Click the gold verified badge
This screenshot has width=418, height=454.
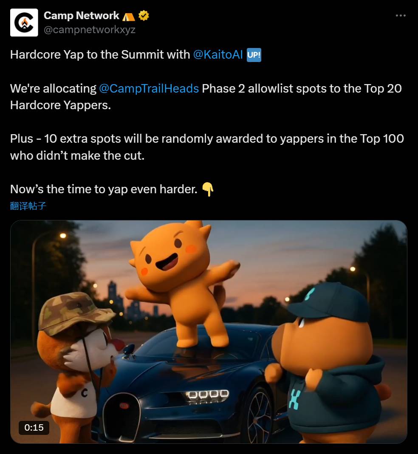[x=144, y=15]
